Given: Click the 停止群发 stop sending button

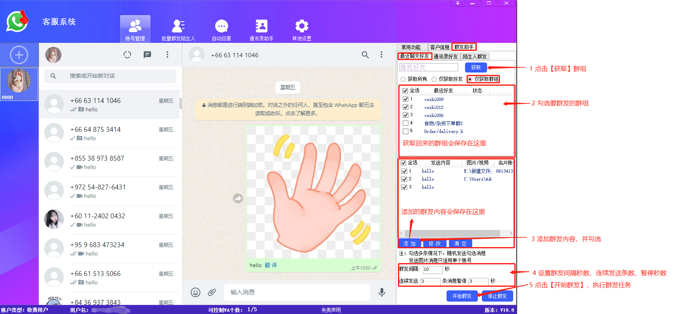Looking at the screenshot, I should pyautogui.click(x=497, y=296).
